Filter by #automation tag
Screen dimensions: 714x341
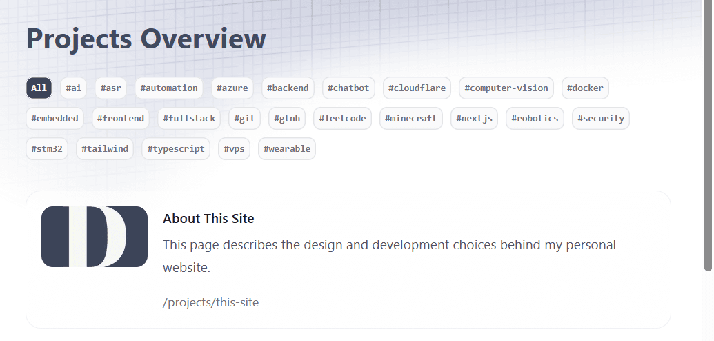169,88
